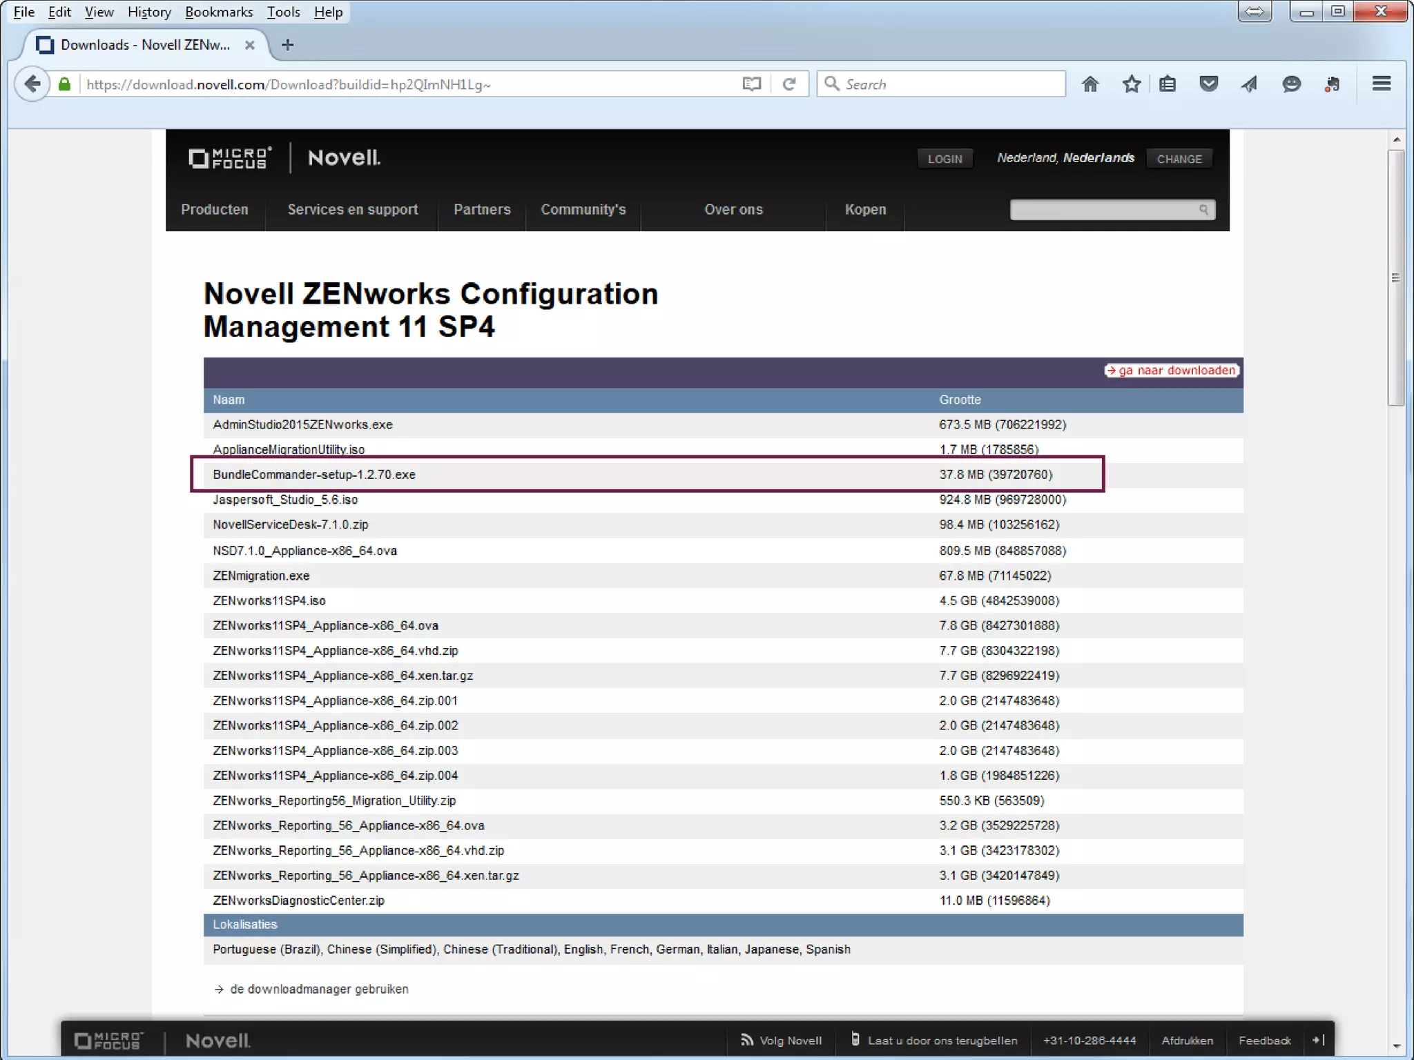This screenshot has width=1414, height=1060.
Task: Open the View menu
Action: pyautogui.click(x=99, y=12)
